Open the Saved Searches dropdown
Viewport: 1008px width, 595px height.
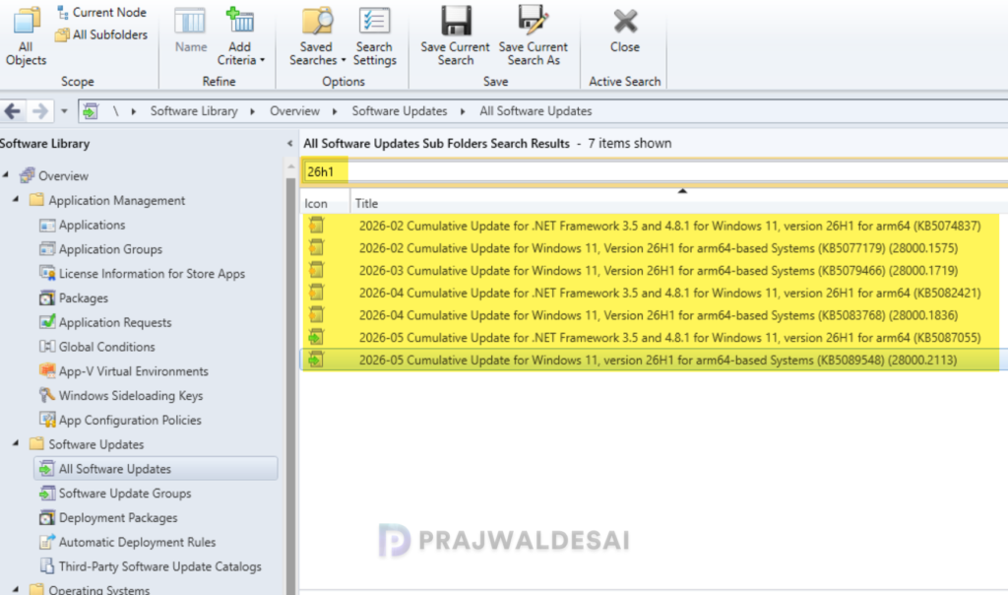317,36
